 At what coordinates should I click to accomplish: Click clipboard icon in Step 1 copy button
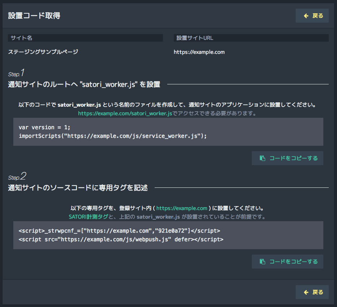coord(263,158)
